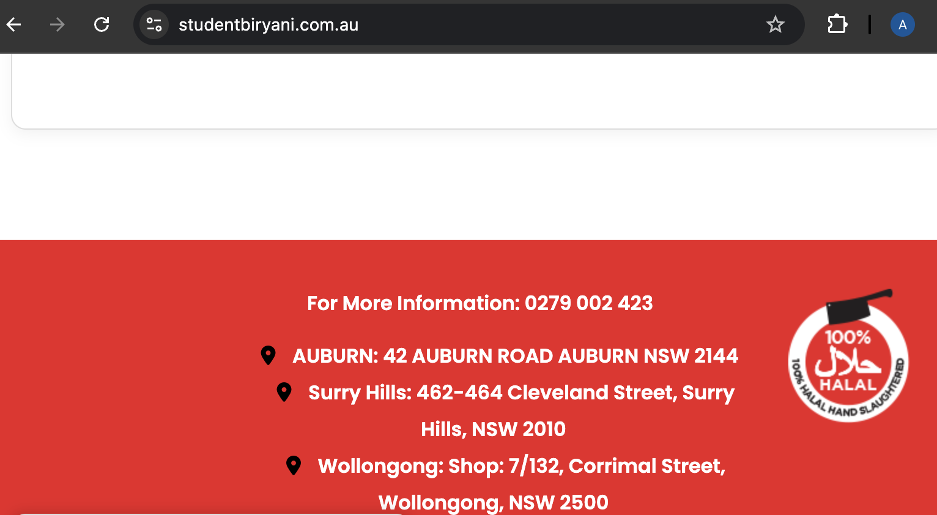Click the For More Information label
The image size is (937, 515).
tap(413, 303)
